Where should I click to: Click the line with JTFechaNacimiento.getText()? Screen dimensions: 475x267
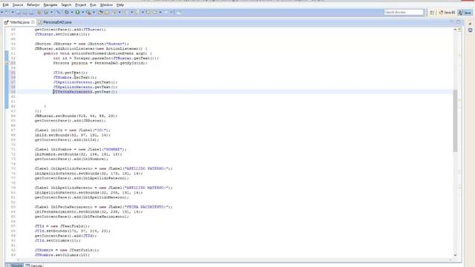(x=85, y=92)
